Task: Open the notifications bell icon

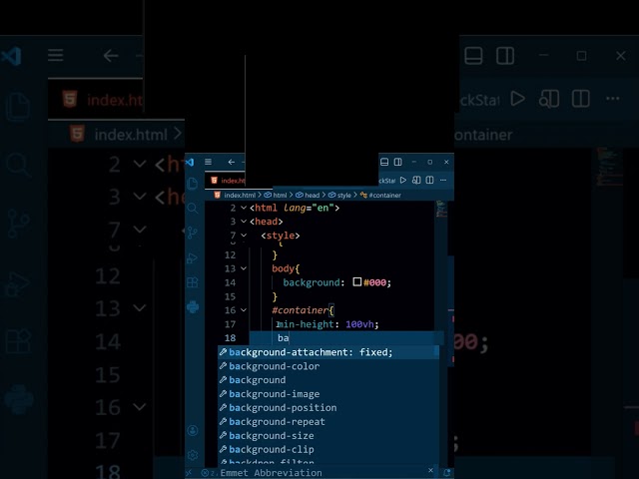Action: pyautogui.click(x=447, y=472)
